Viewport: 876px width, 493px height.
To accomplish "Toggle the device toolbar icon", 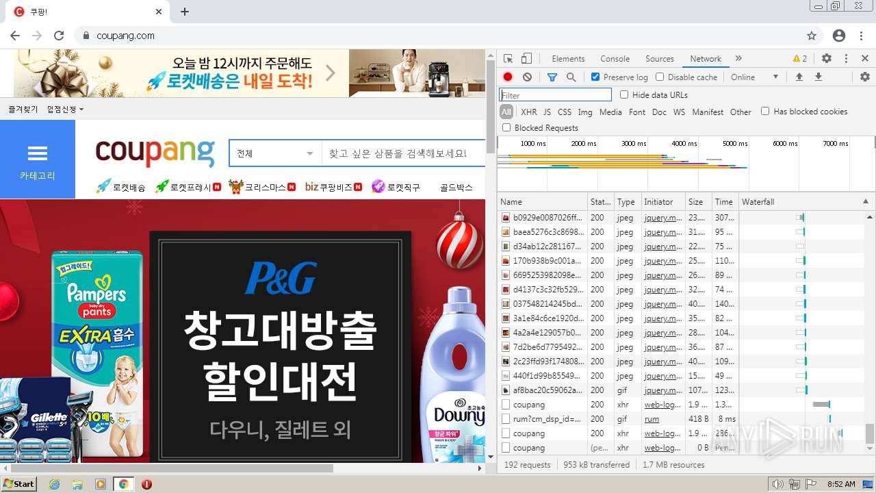I will pyautogui.click(x=526, y=59).
